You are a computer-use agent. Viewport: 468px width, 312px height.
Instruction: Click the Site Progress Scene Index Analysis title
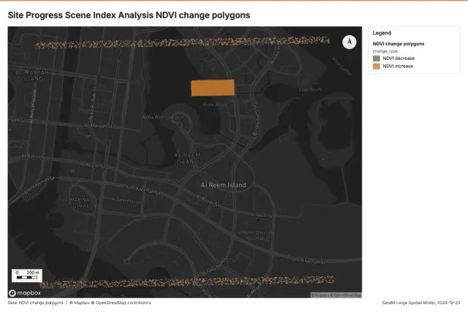coord(129,15)
